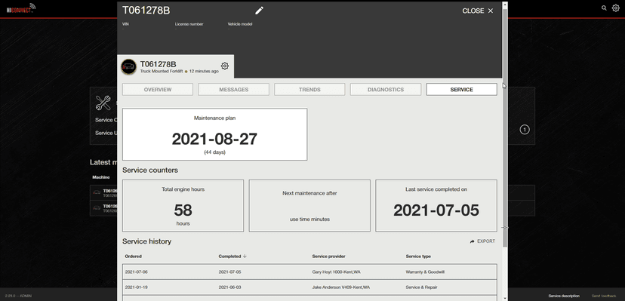Click the Service provider column header
The height and width of the screenshot is (301, 625).
coord(328,256)
